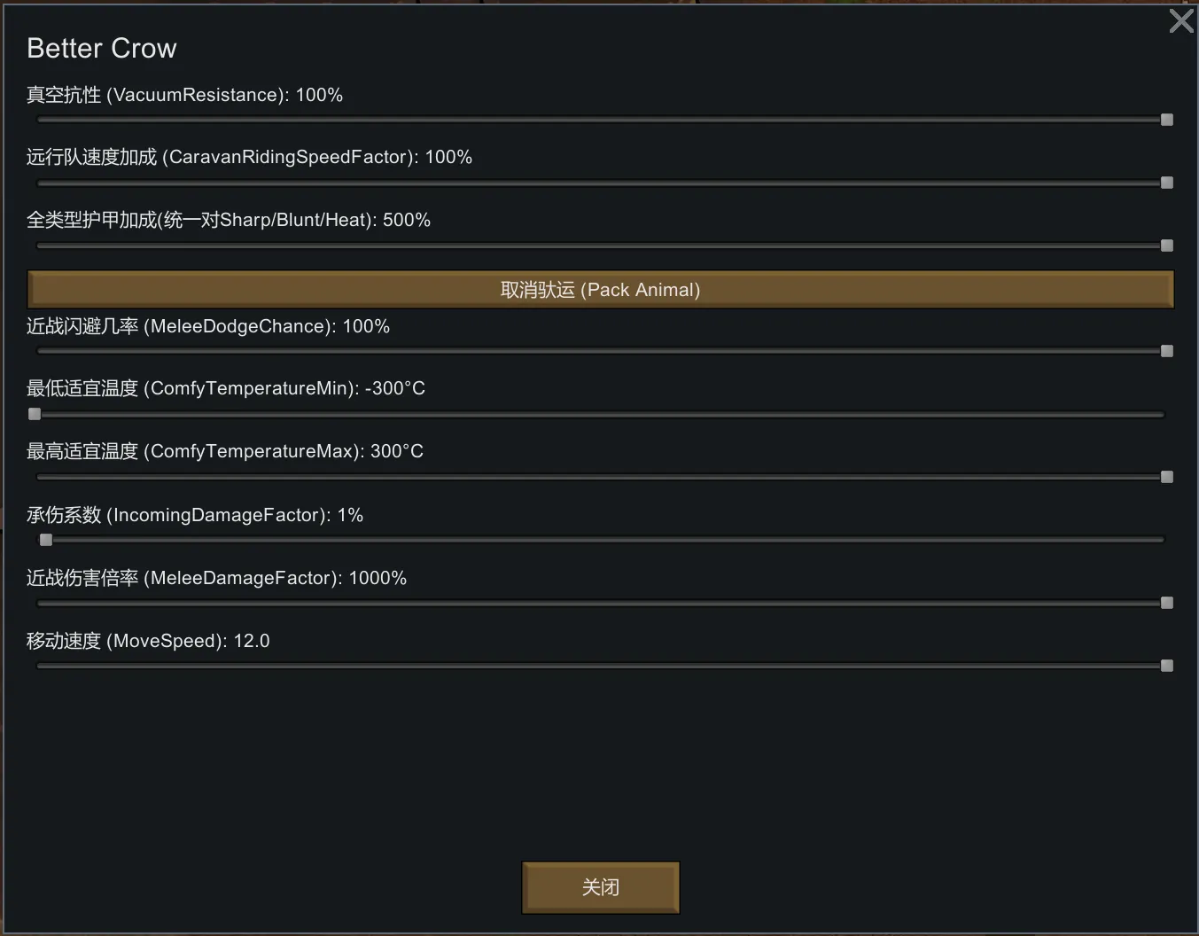Select the IncomingDamageFactor slider handle
The width and height of the screenshot is (1199, 936).
46,540
